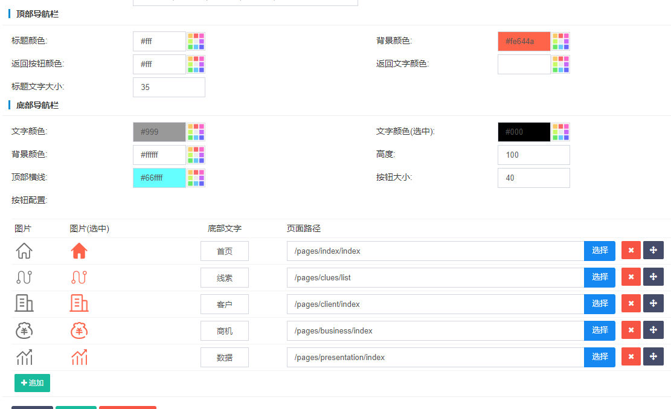Click the #fe644a background color swatch
Viewport: 671px width, 409px height.
point(524,41)
